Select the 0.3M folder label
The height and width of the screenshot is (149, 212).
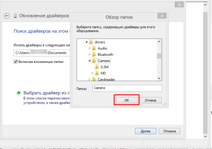click(104, 67)
